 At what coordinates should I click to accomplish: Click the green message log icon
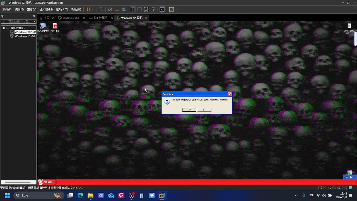pyautogui.click(x=350, y=188)
